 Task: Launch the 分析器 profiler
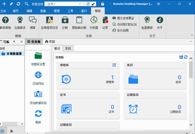pyautogui.click(x=94, y=23)
